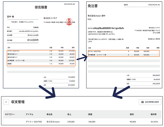Click the 740,000円 subtotal on the estimate

pos(71,77)
